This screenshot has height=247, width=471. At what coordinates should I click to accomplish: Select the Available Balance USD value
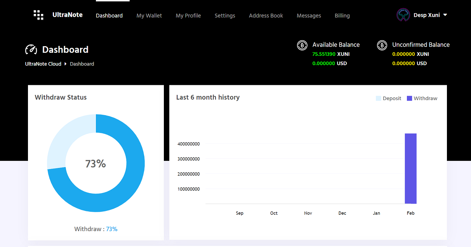pos(330,63)
